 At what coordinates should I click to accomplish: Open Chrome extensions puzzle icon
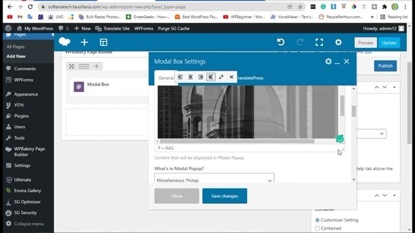click(385, 7)
